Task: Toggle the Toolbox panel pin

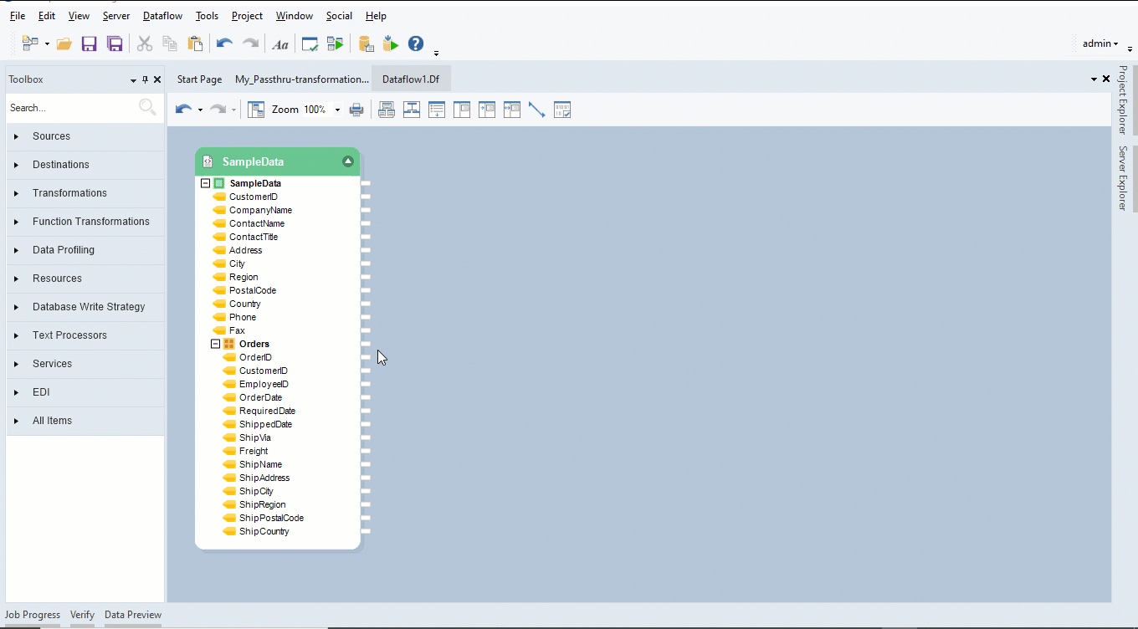Action: tap(145, 79)
